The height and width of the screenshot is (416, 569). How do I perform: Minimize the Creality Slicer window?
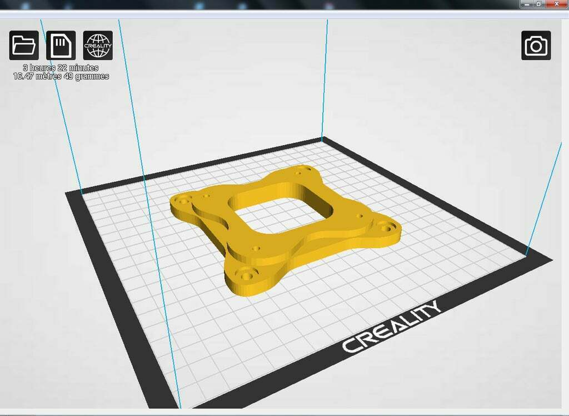[x=527, y=4]
